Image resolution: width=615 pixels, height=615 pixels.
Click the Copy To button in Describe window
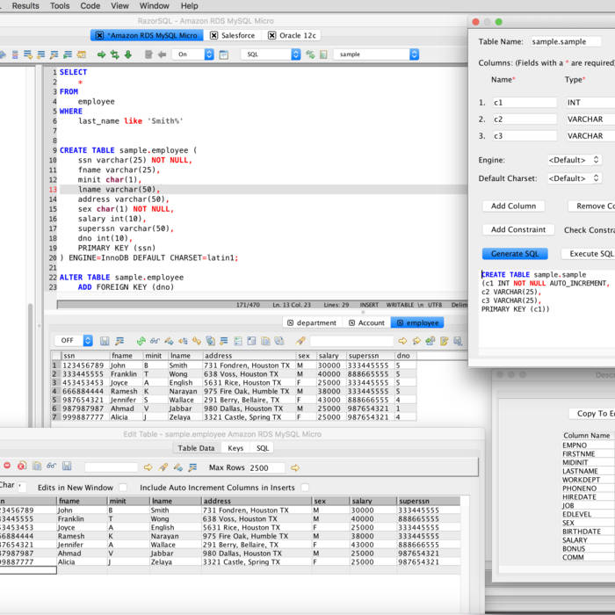592,414
